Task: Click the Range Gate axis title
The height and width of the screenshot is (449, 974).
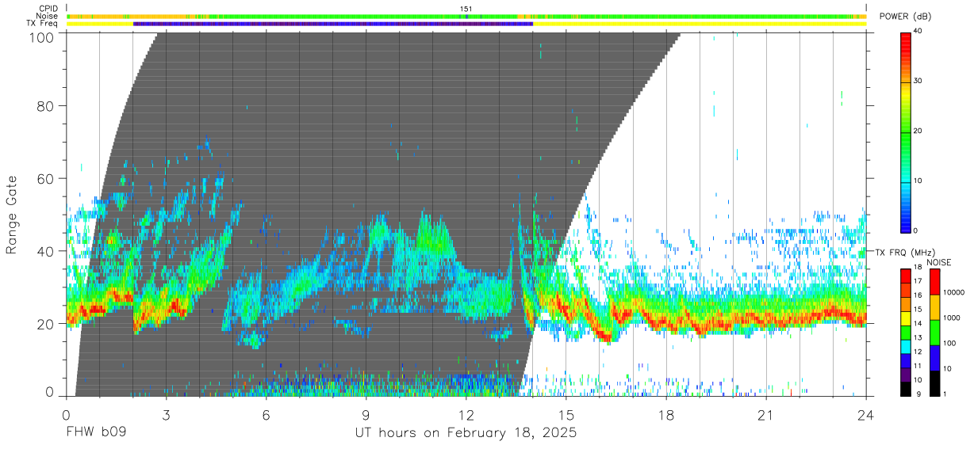Action: coord(12,215)
